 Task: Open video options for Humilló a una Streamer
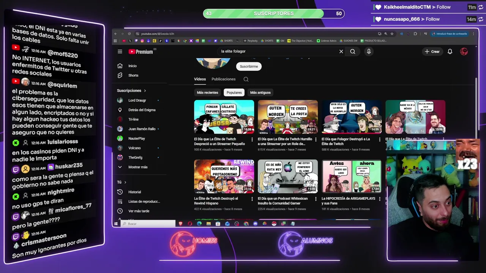(x=316, y=140)
